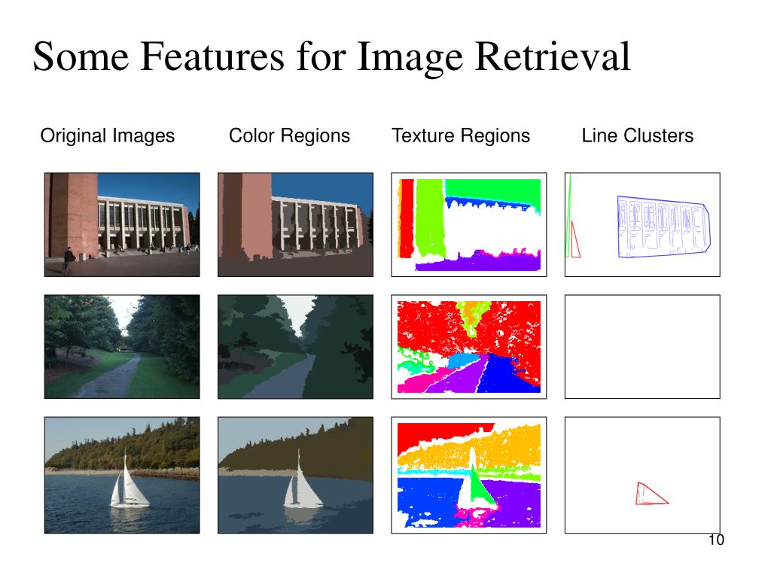Click the sailboat line clusters image

coord(643,476)
